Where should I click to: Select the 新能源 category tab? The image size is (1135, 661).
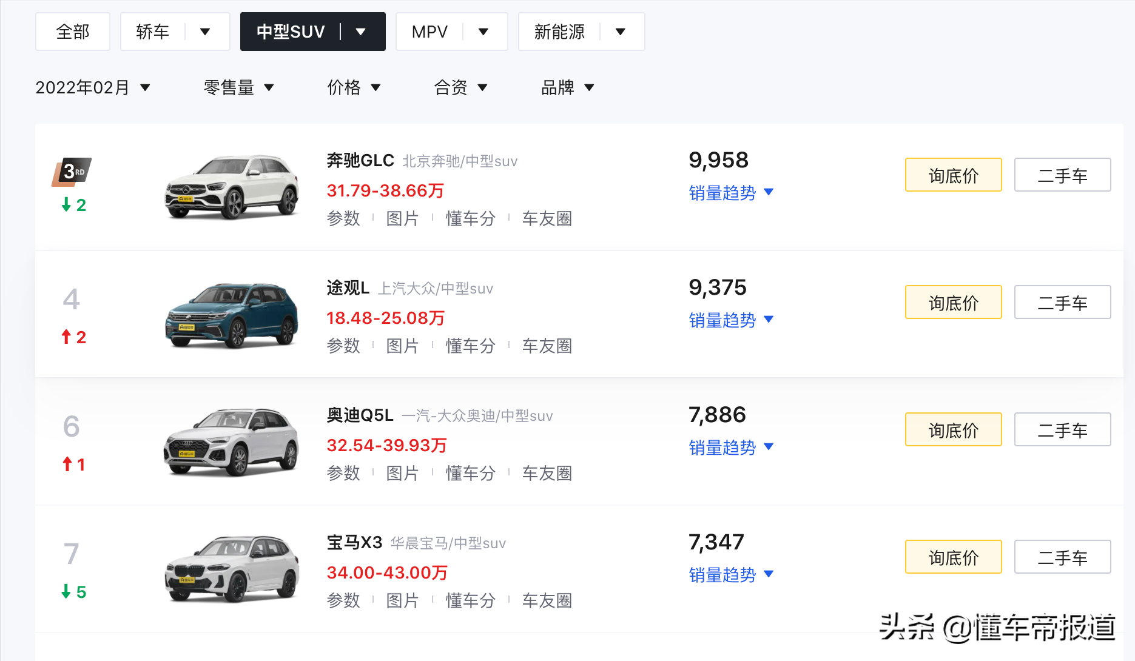tap(559, 32)
